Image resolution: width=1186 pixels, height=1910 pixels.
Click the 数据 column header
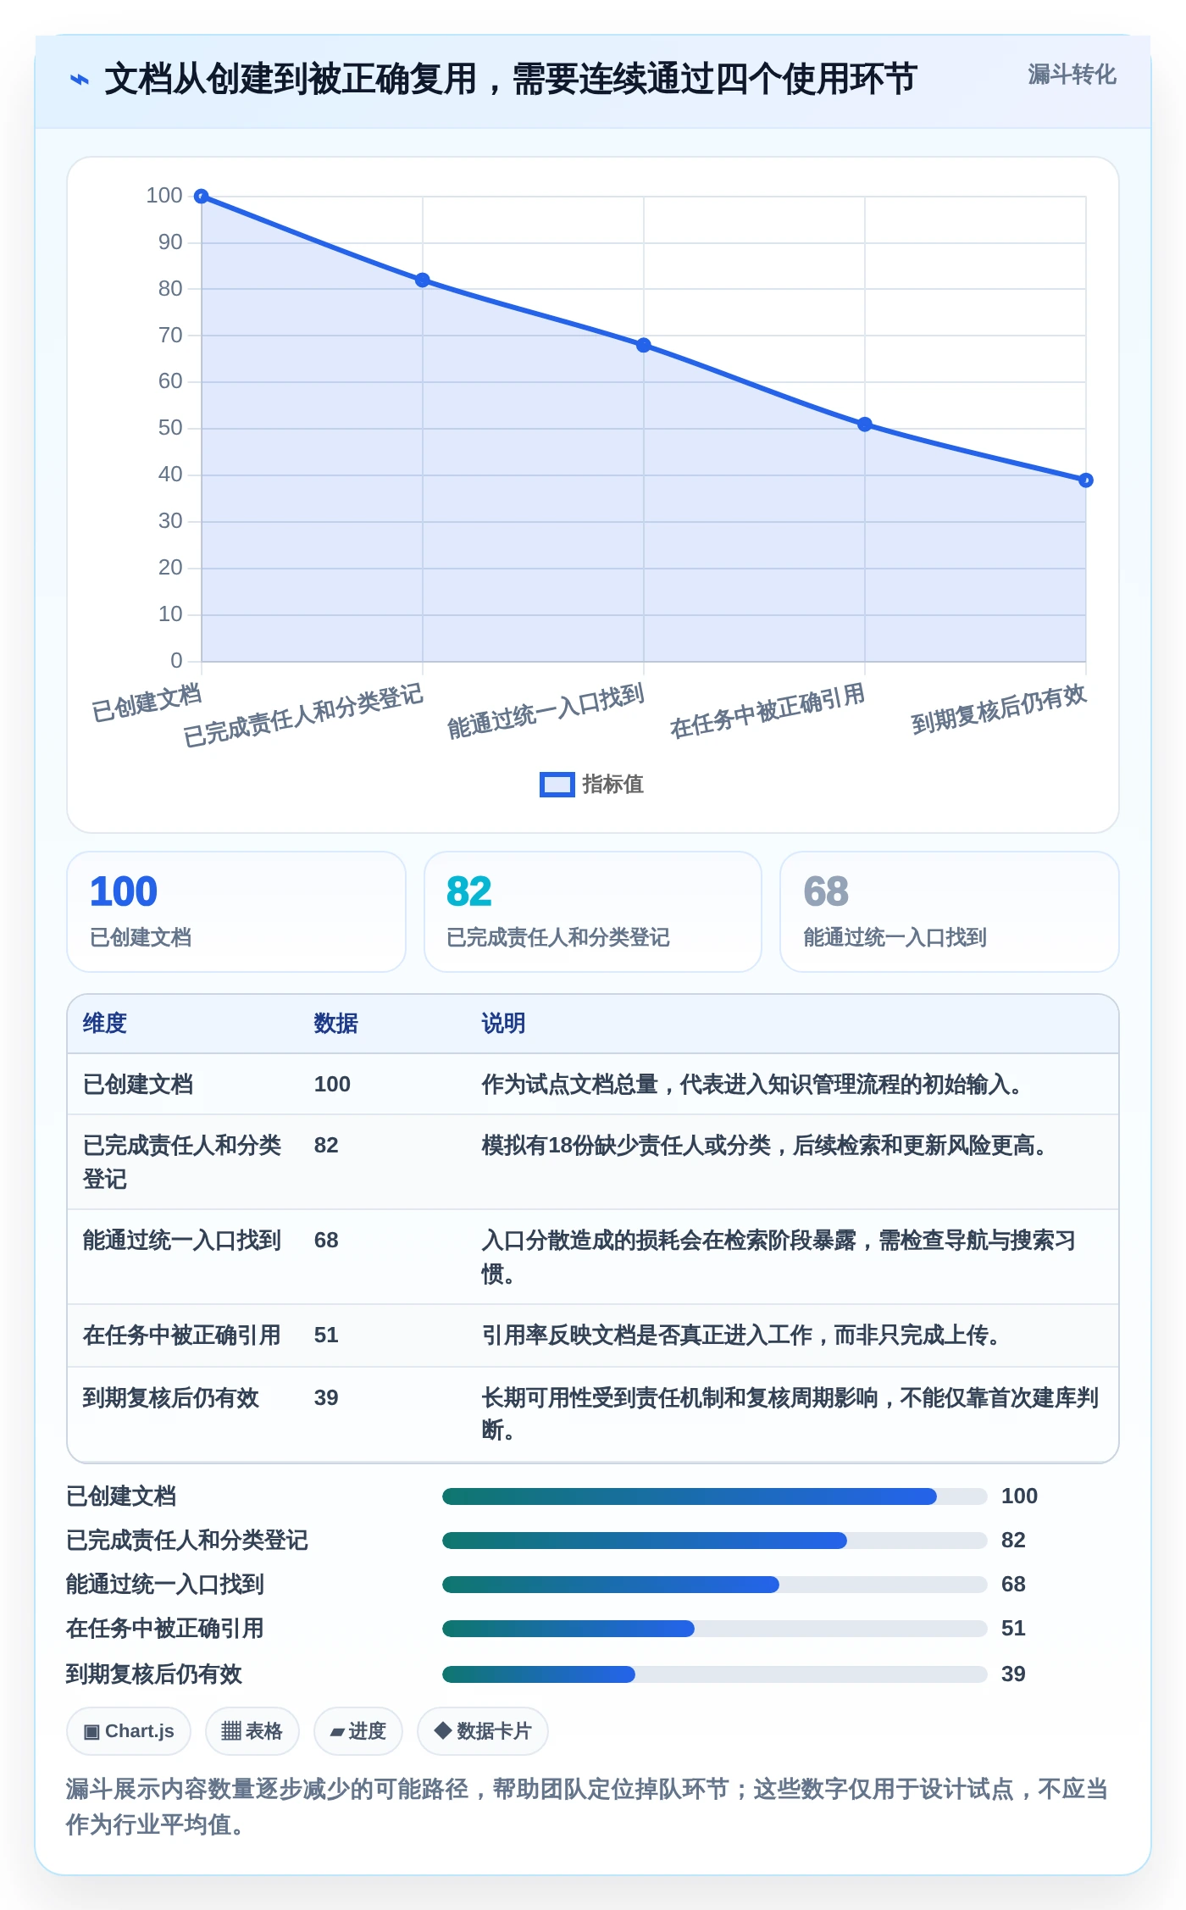[336, 1024]
